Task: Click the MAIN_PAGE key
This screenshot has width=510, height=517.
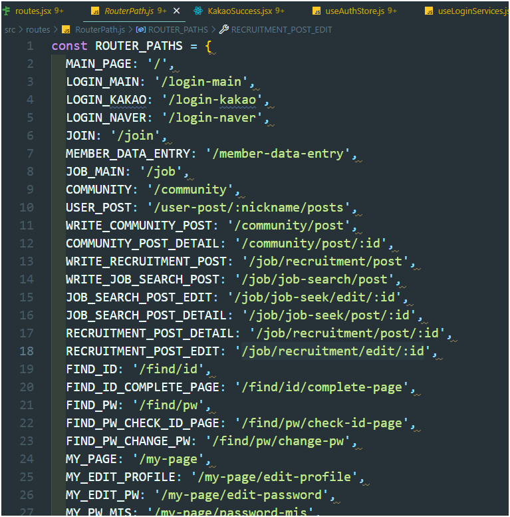Action: pos(98,64)
